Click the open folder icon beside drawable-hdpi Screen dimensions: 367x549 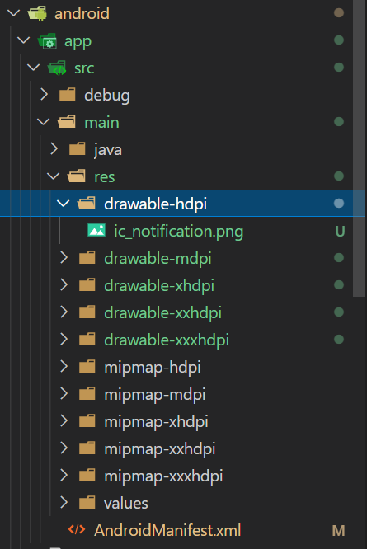(x=86, y=204)
